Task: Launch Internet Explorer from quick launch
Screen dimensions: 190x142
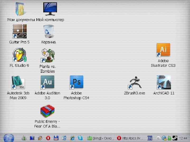Action: 72,138
